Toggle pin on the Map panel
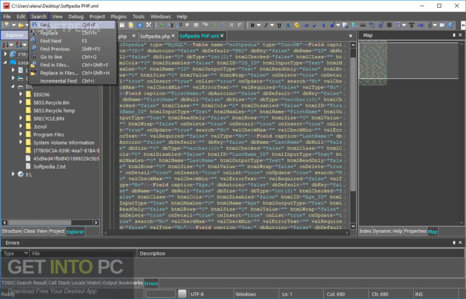Image resolution: width=466 pixels, height=299 pixels. pos(454,35)
